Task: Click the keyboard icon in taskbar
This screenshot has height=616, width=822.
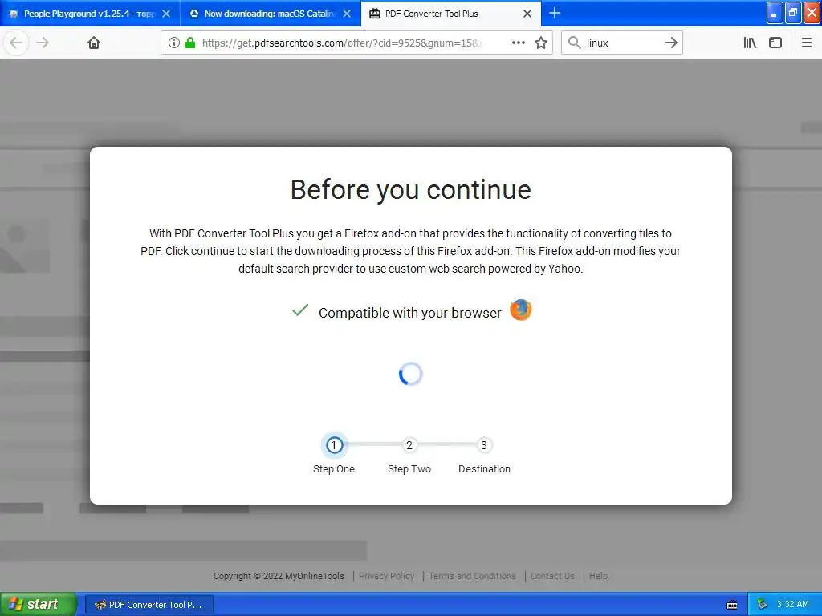Action: point(732,605)
